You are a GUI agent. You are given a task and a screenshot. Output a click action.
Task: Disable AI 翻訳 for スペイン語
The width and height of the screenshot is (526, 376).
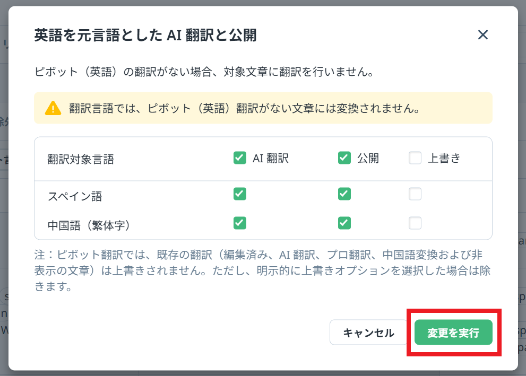tap(239, 194)
